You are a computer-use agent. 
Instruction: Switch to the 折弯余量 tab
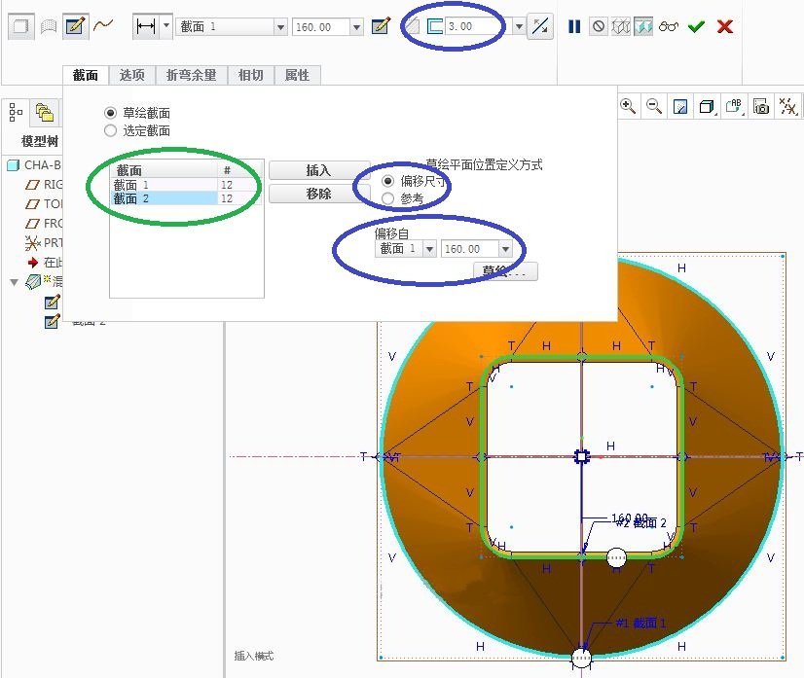coord(191,75)
